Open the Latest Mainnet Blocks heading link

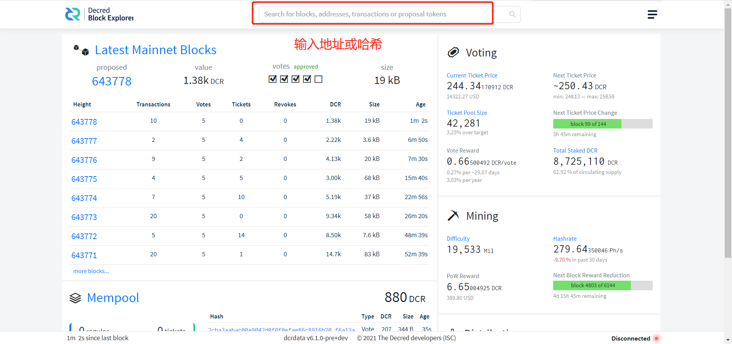click(156, 50)
